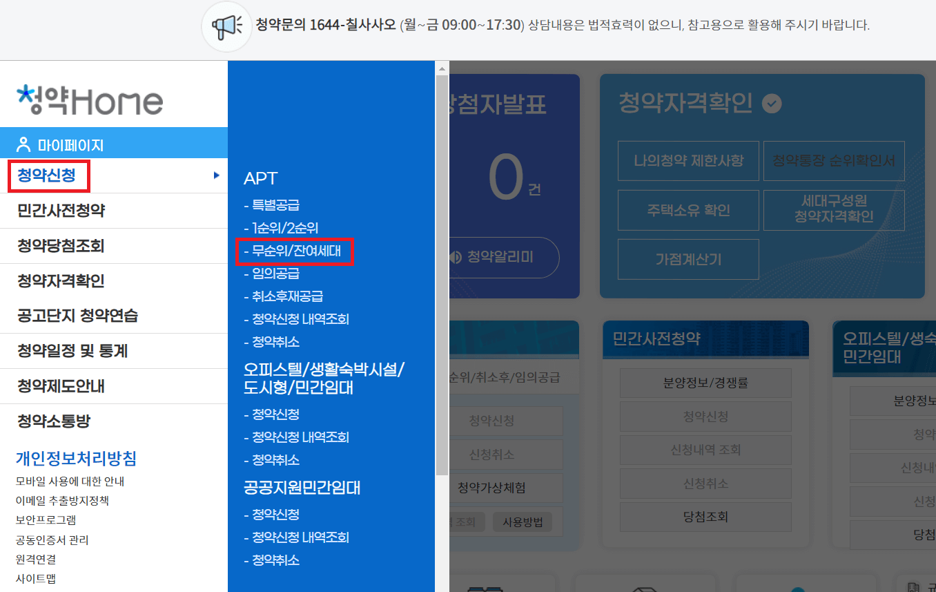Select 청약신청 내역조회 under APT
936x592 pixels.
tap(296, 319)
